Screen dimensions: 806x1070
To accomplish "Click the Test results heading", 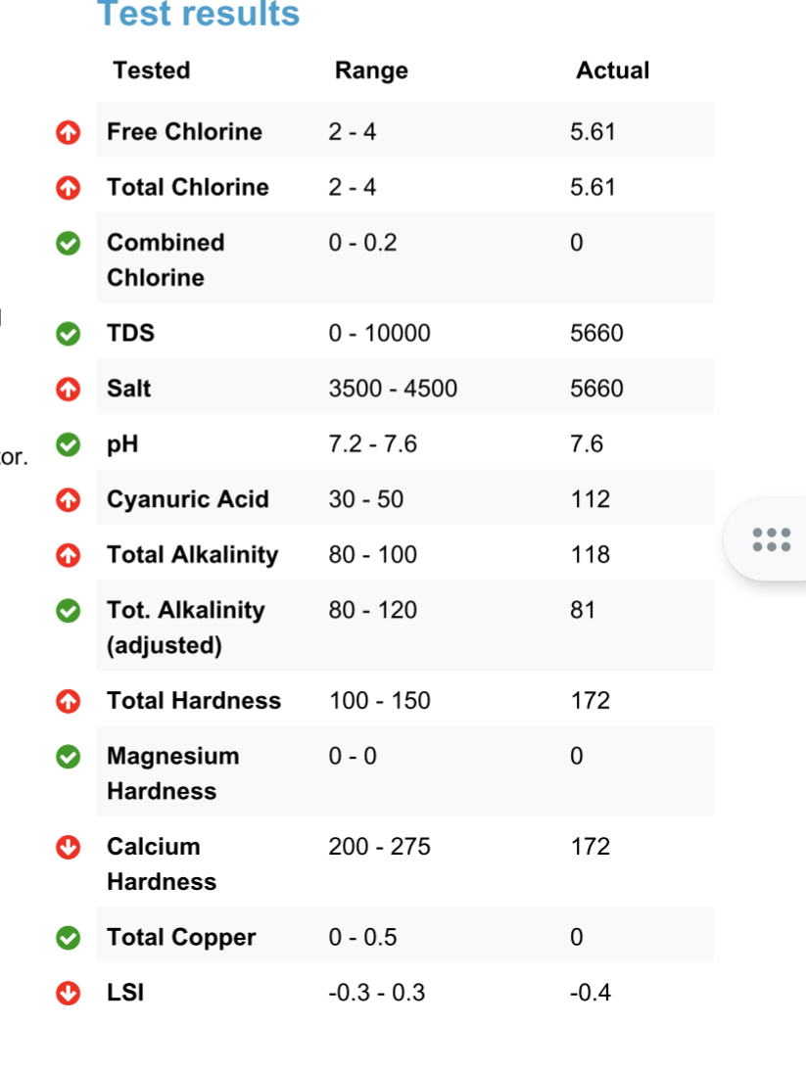I will click(x=199, y=14).
